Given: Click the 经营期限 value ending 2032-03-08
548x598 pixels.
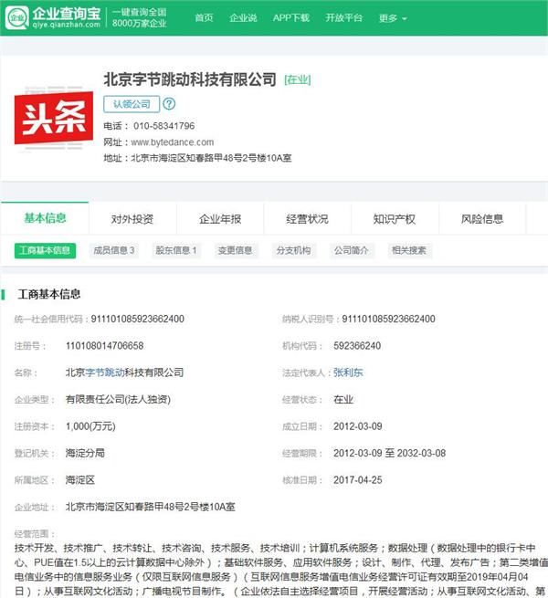Looking at the screenshot, I should coord(390,453).
